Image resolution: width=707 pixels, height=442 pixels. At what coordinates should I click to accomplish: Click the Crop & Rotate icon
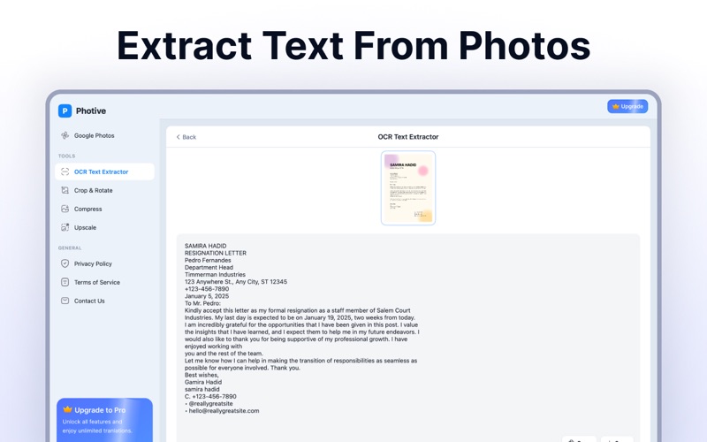click(x=65, y=190)
